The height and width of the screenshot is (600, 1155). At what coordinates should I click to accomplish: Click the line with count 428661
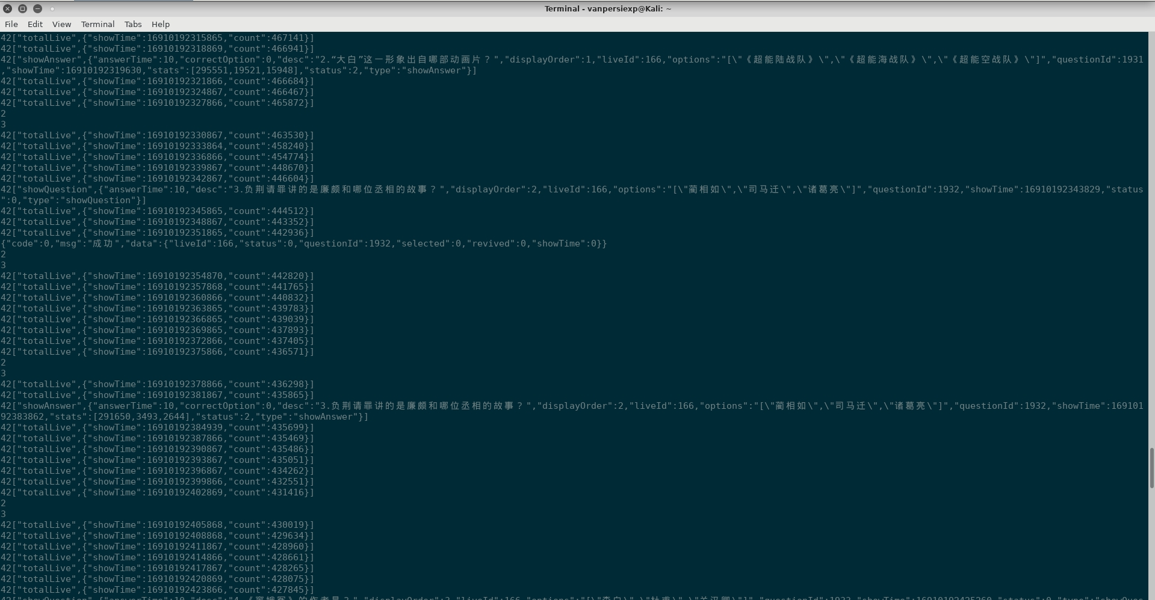(157, 557)
